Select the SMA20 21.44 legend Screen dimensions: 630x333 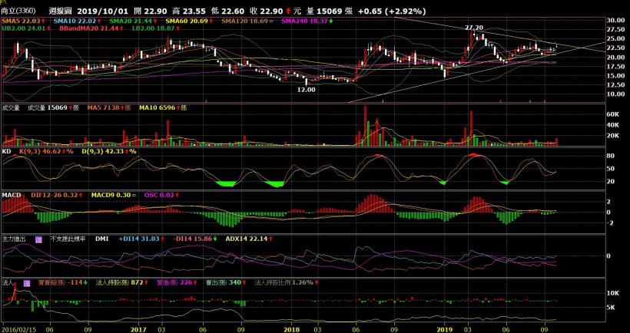click(x=134, y=21)
